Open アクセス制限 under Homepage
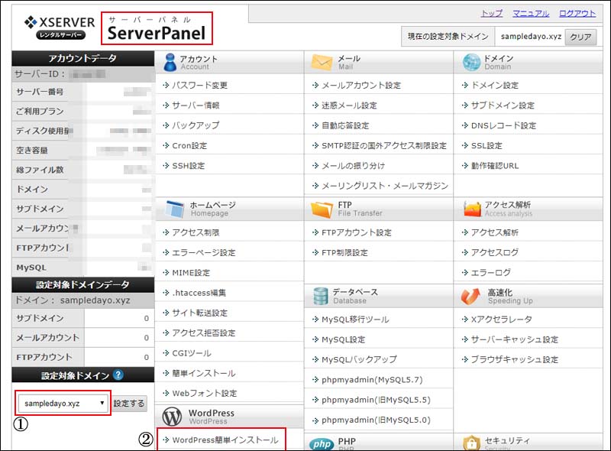Image resolution: width=611 pixels, height=451 pixels. pyautogui.click(x=196, y=232)
